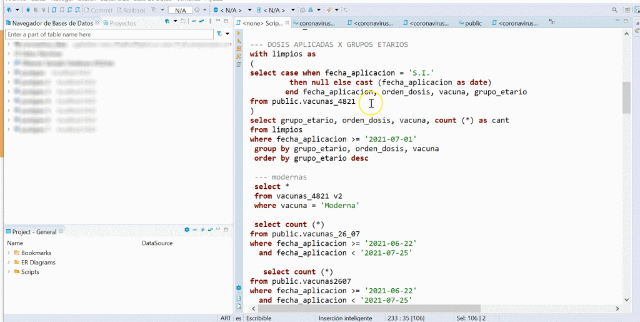Select the Project - General tab
Viewport: 640px width, 322px height.
pyautogui.click(x=34, y=232)
